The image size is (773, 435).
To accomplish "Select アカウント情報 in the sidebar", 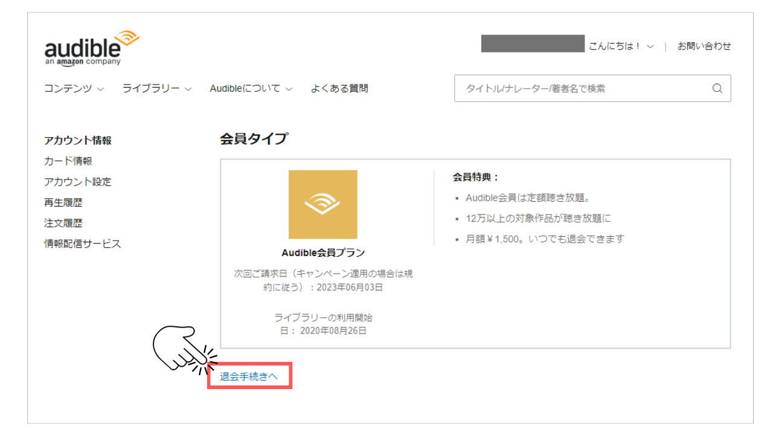I will click(x=78, y=140).
